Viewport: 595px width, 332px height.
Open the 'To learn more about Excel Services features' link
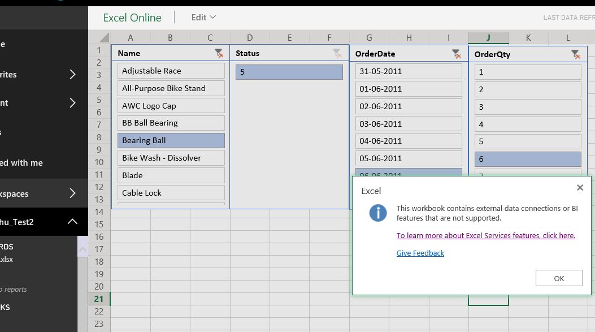click(x=486, y=235)
